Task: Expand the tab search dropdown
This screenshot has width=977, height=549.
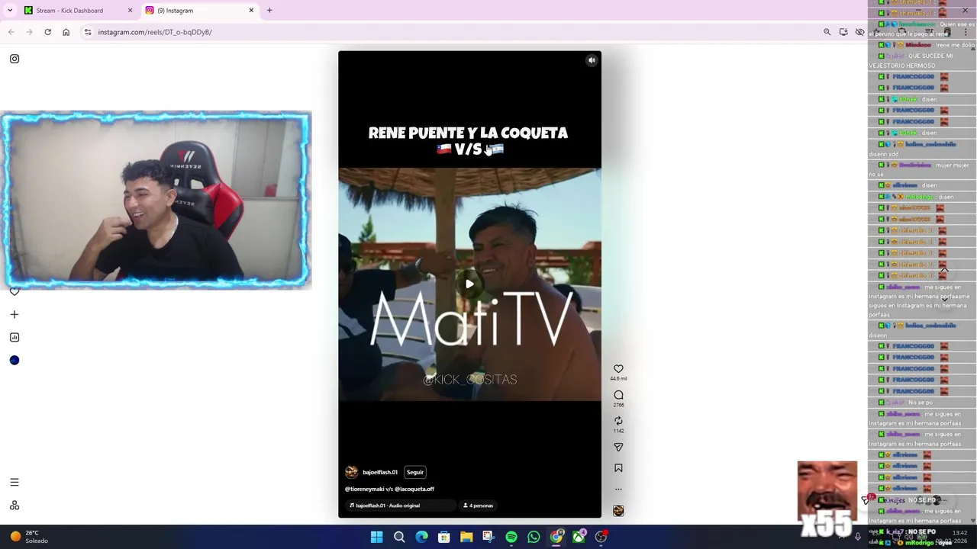Action: click(x=10, y=11)
